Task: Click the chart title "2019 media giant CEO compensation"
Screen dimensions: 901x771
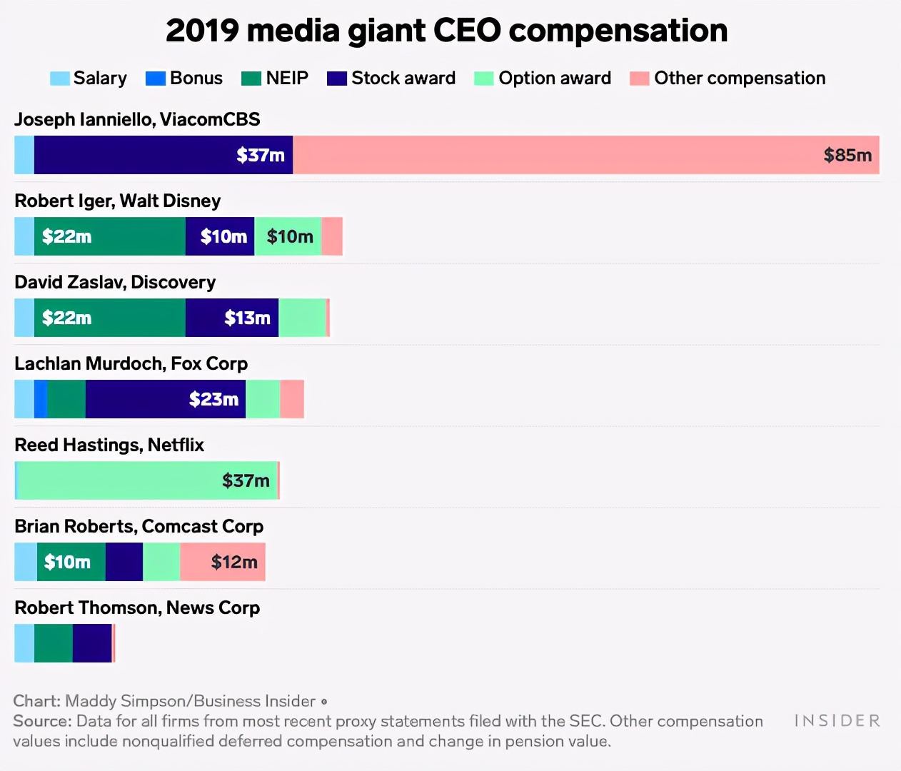Action: click(447, 31)
